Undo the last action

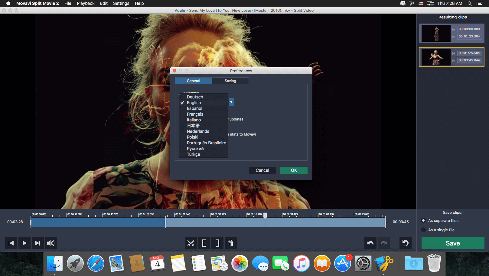pyautogui.click(x=370, y=243)
